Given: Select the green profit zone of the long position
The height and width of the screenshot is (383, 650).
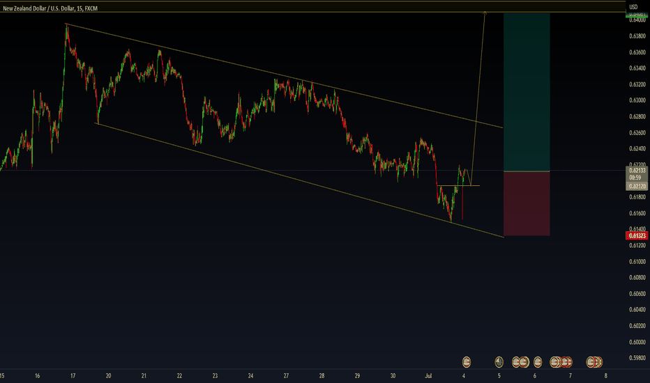Looking at the screenshot, I should pos(527,92).
